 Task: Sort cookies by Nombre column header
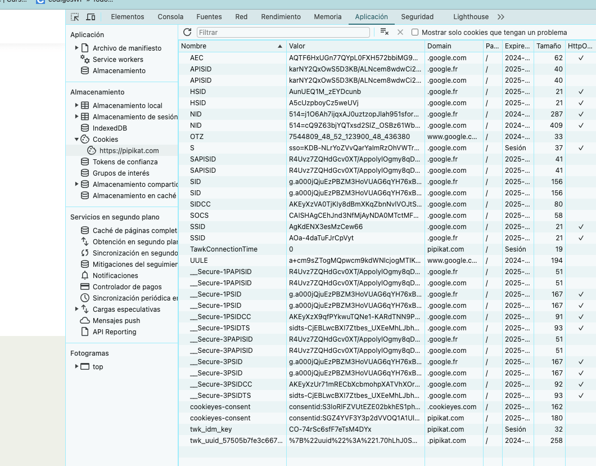232,46
